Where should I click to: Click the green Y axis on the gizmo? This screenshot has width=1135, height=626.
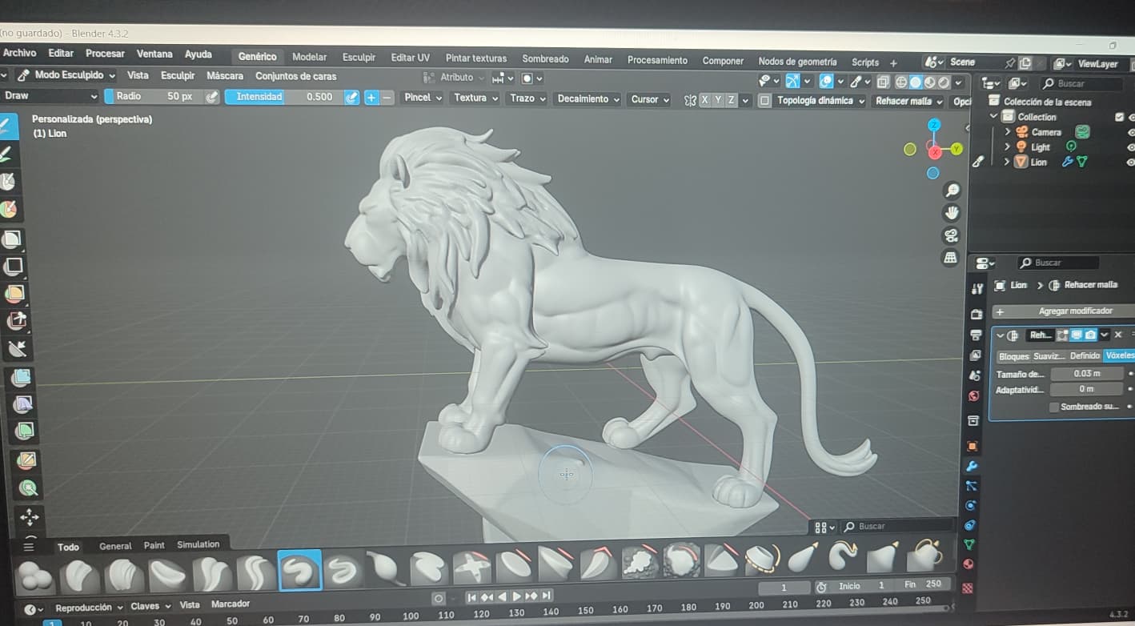pos(957,149)
